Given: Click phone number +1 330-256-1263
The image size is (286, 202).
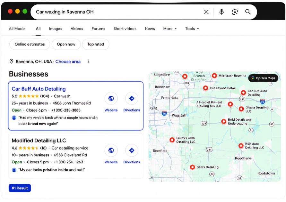Looking at the screenshot, I should pyautogui.click(x=68, y=162).
